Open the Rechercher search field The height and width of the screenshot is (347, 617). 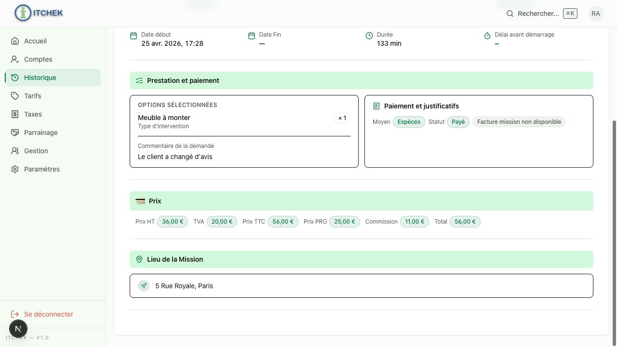click(x=541, y=13)
